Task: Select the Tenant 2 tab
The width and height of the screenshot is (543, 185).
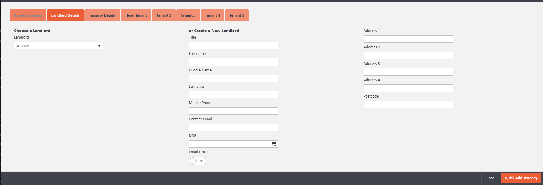Action: (164, 15)
